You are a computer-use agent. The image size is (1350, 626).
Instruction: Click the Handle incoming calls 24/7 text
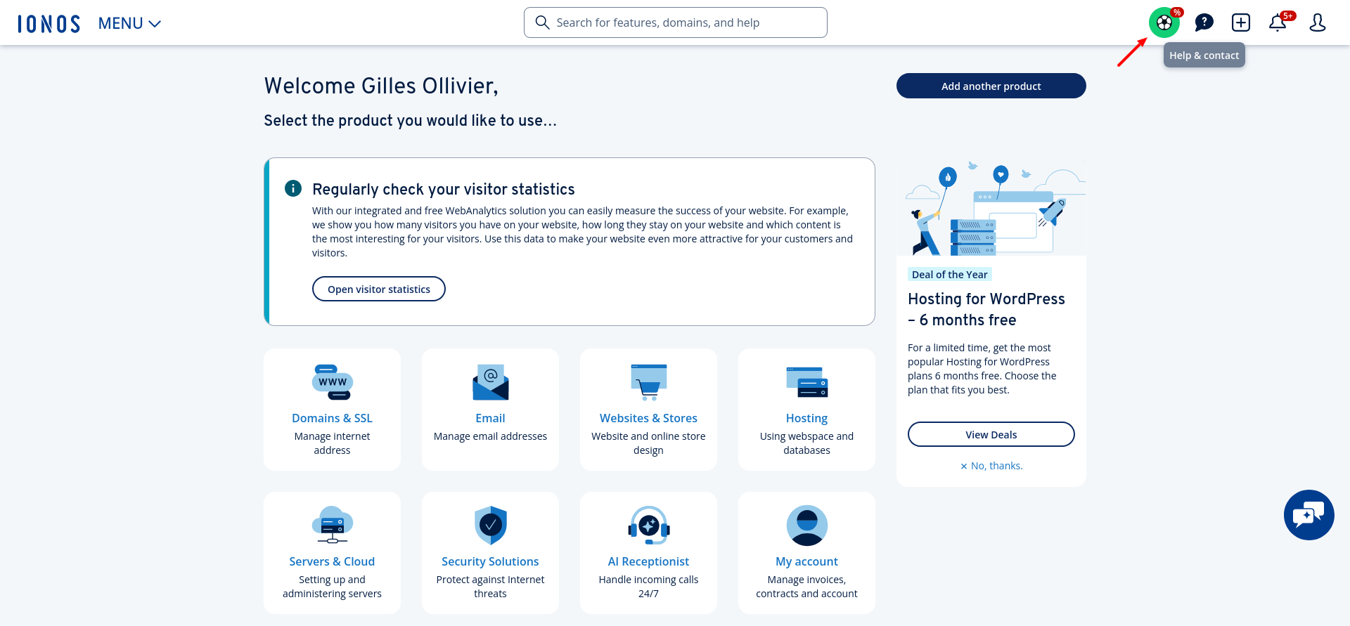coord(648,587)
